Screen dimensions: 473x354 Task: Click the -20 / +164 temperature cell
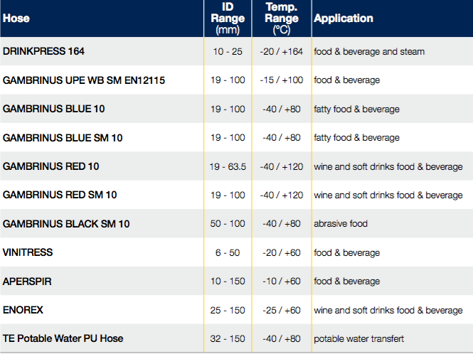point(282,52)
